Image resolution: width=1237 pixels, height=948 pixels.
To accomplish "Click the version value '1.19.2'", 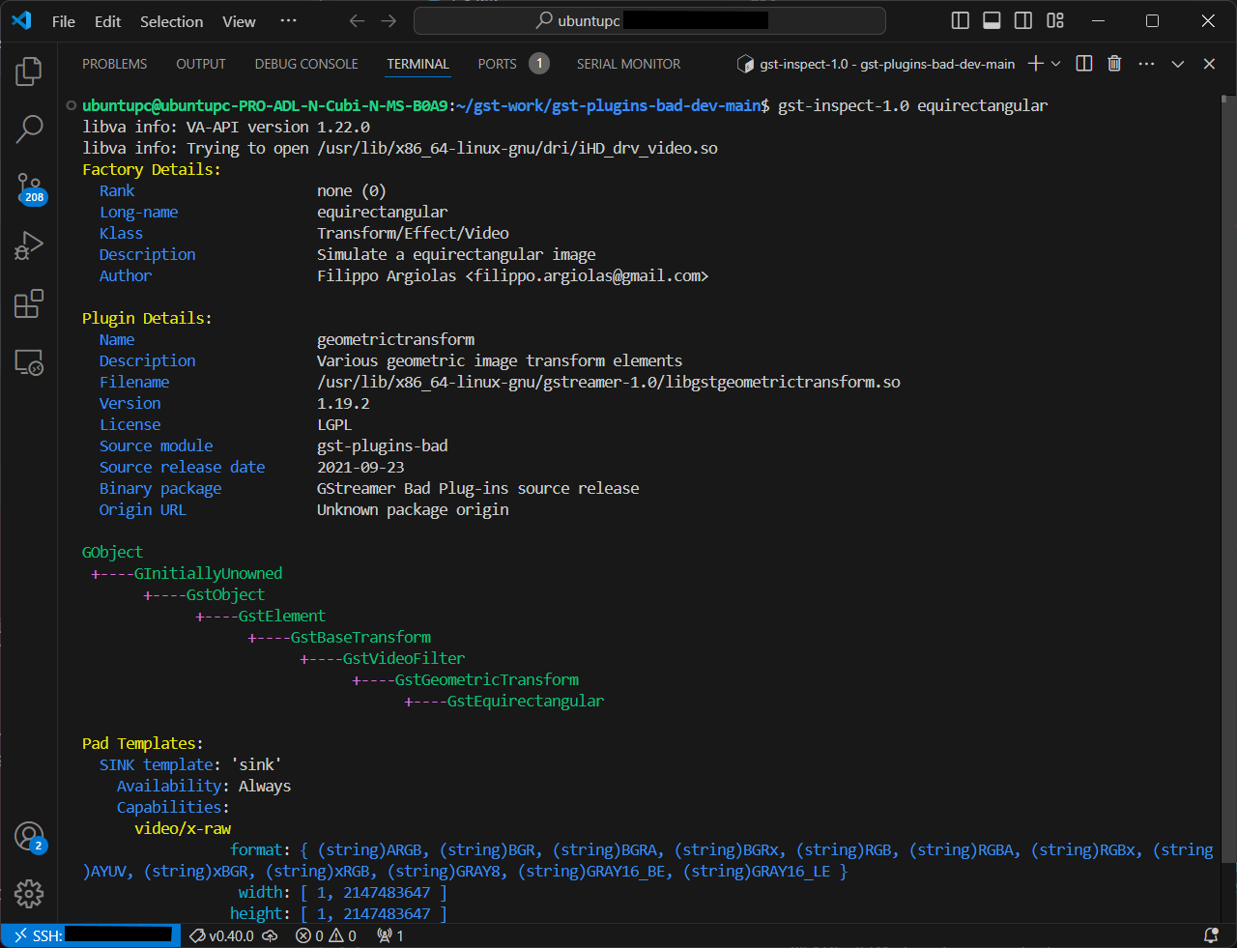I will click(343, 403).
